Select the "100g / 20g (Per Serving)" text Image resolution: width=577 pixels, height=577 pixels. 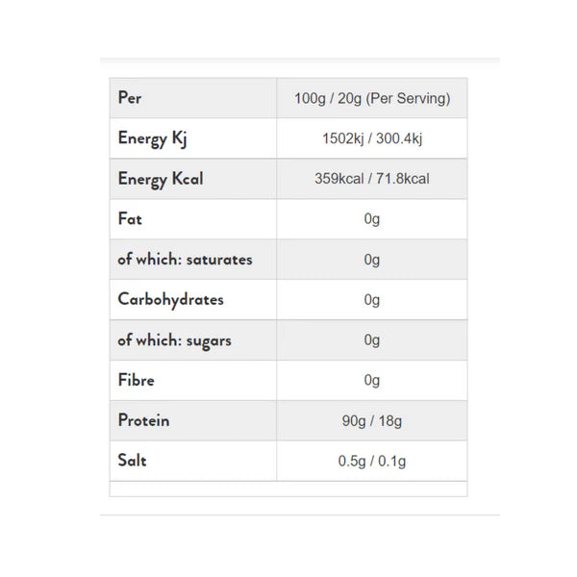pyautogui.click(x=372, y=98)
